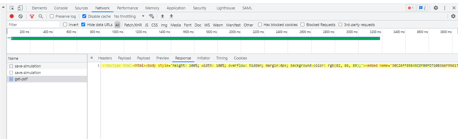Activate the inspect element picker icon
The height and width of the screenshot is (139, 458).
tap(12, 8)
